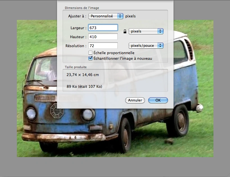Click the 23,74 × 14,46 cm size text
The height and width of the screenshot is (177, 230).
tap(83, 75)
